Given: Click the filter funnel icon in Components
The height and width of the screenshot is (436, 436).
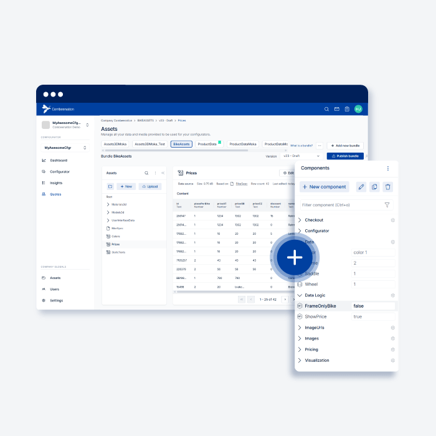Looking at the screenshot, I should tap(387, 204).
